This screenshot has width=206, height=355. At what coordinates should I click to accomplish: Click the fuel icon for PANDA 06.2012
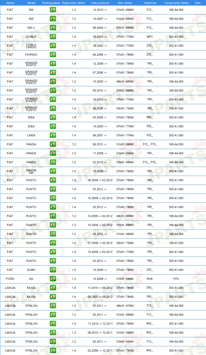click(x=53, y=144)
